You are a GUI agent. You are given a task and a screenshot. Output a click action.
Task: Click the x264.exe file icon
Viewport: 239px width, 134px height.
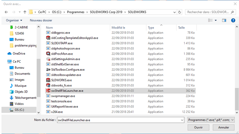point(48,112)
